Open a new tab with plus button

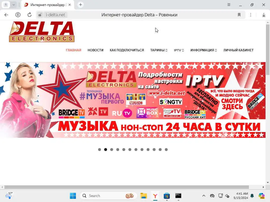click(x=80, y=5)
